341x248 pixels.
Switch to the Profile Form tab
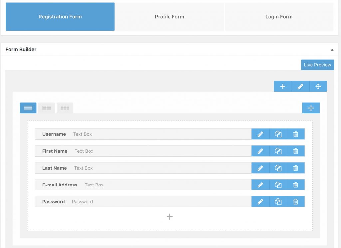pos(170,17)
